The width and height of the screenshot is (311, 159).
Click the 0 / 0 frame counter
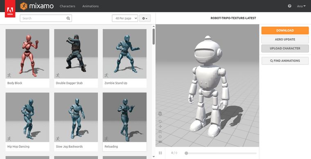click(x=174, y=153)
